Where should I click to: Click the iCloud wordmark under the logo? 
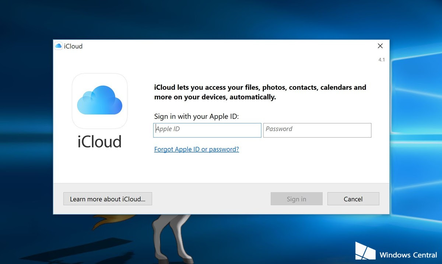pyautogui.click(x=99, y=142)
